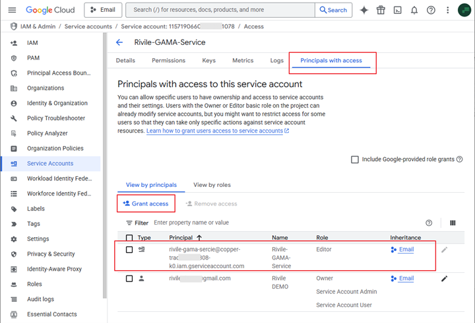Screen dimensions: 475x323
Task: Click the Identity-Aware Proxy sidebar icon
Action: [14, 269]
